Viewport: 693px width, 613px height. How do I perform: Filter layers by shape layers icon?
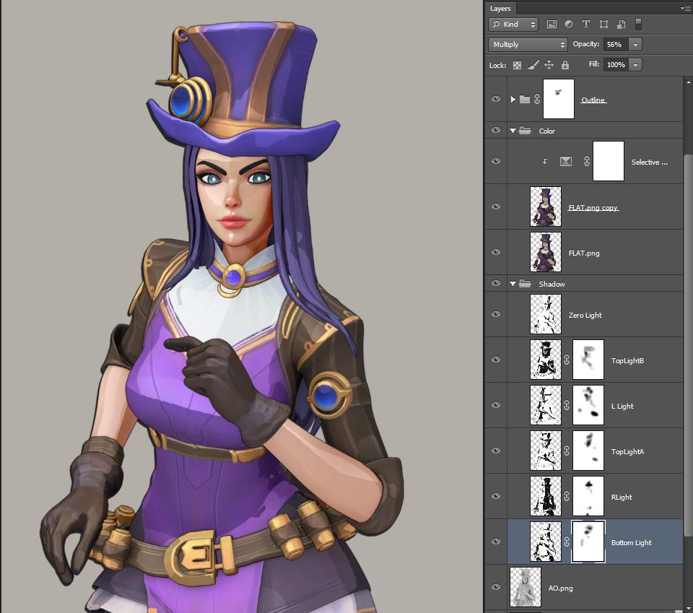(x=603, y=25)
